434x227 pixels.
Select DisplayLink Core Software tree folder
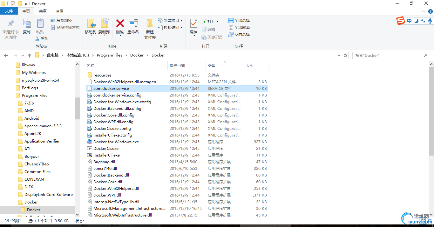[x=48, y=195]
